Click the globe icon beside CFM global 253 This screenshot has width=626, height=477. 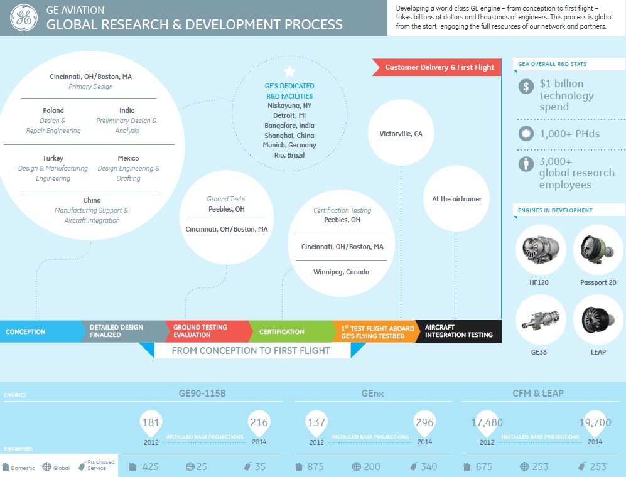click(x=524, y=466)
